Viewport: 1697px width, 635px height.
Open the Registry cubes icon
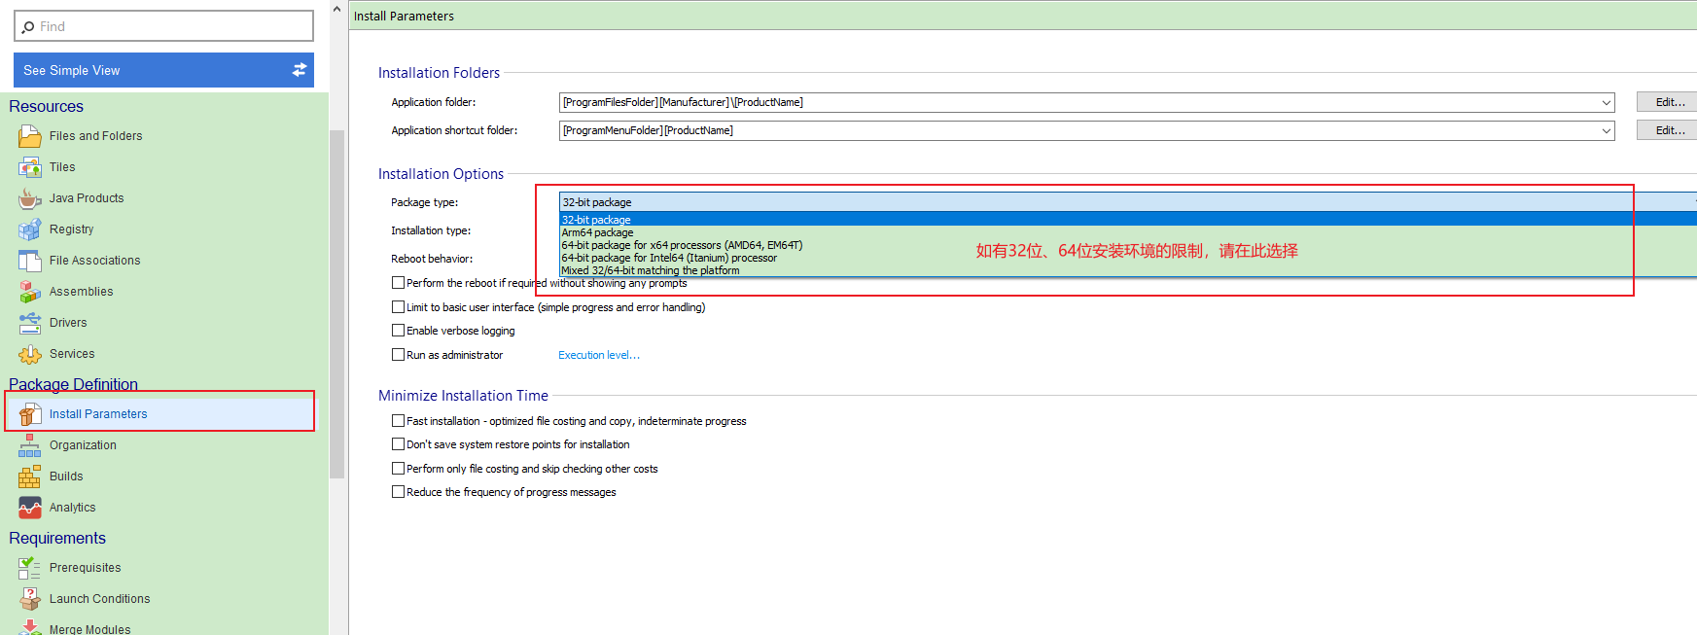30,229
